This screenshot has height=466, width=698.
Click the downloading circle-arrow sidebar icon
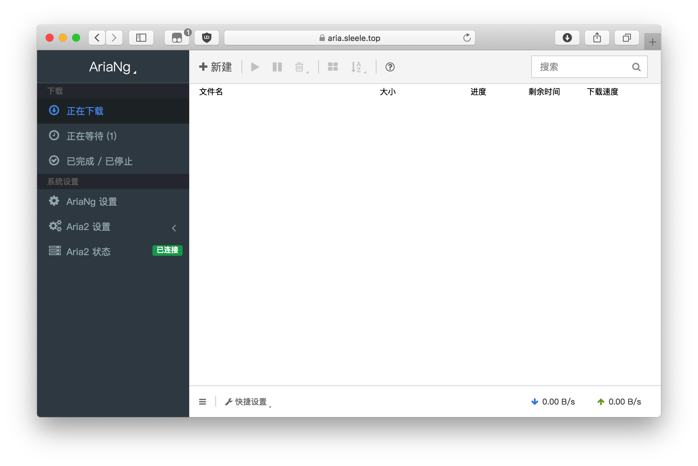pos(54,110)
